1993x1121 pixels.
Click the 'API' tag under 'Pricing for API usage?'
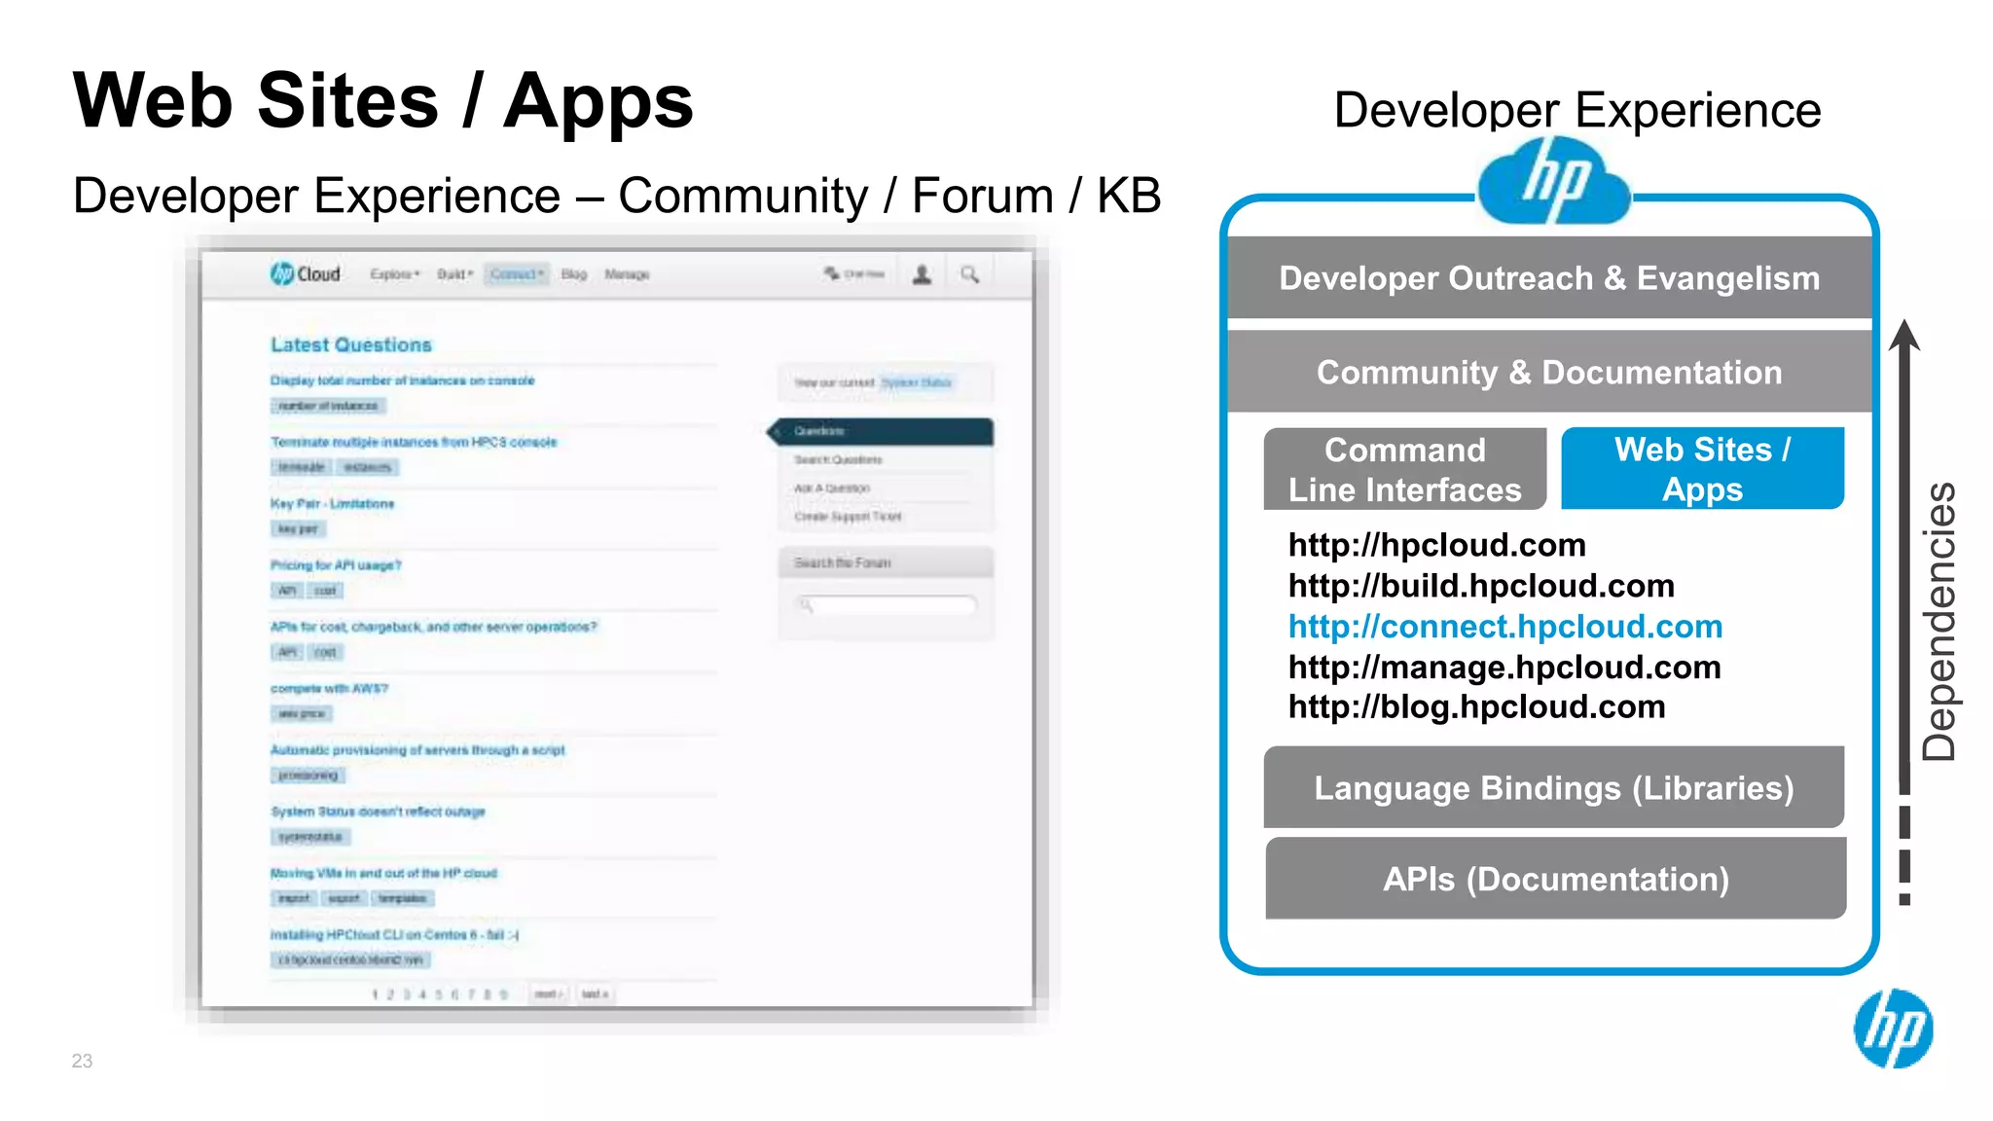(287, 591)
